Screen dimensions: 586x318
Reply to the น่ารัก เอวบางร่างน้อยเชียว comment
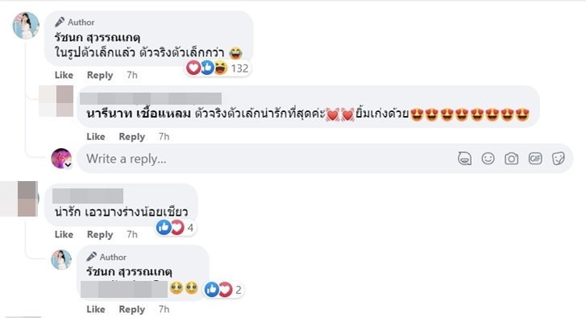click(x=100, y=234)
